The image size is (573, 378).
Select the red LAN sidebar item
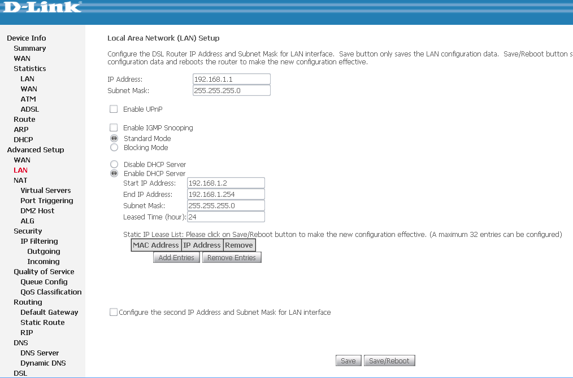pyautogui.click(x=20, y=170)
